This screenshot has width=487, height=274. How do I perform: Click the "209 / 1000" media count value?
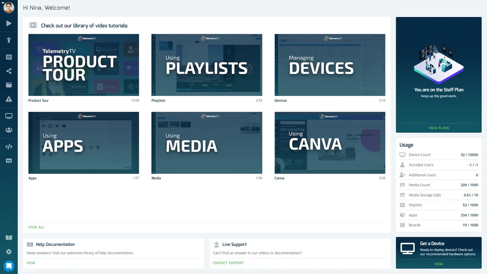tap(470, 185)
